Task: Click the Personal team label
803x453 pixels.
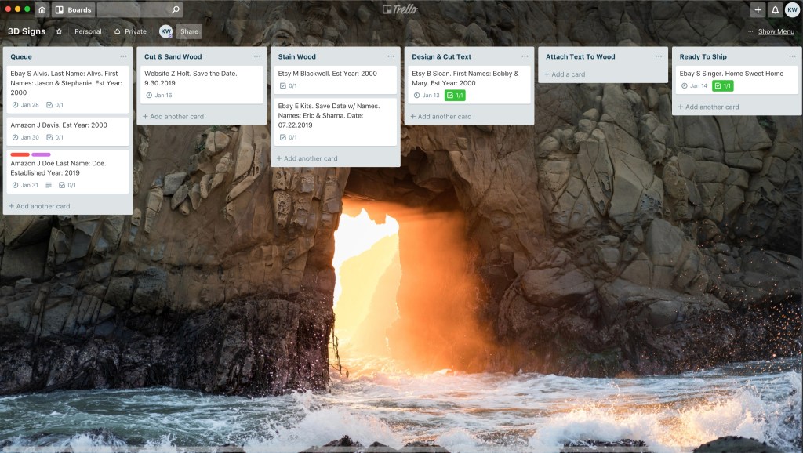Action: [88, 31]
